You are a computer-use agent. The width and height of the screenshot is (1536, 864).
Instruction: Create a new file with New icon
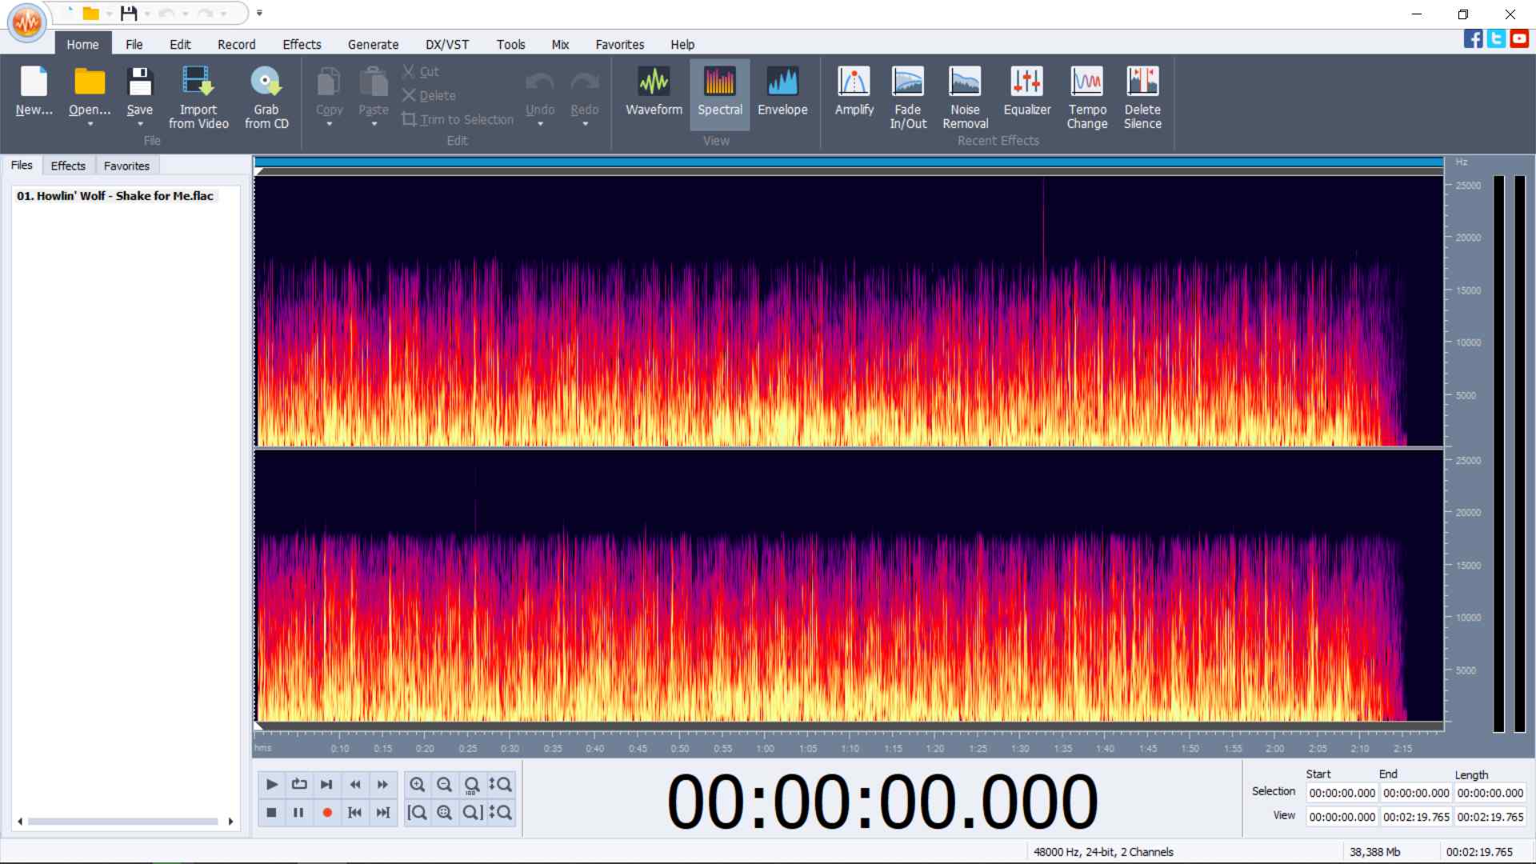tap(34, 81)
